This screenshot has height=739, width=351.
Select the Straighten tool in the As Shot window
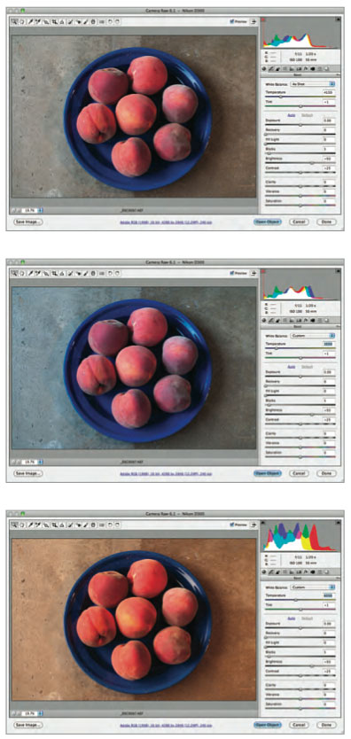(x=62, y=21)
